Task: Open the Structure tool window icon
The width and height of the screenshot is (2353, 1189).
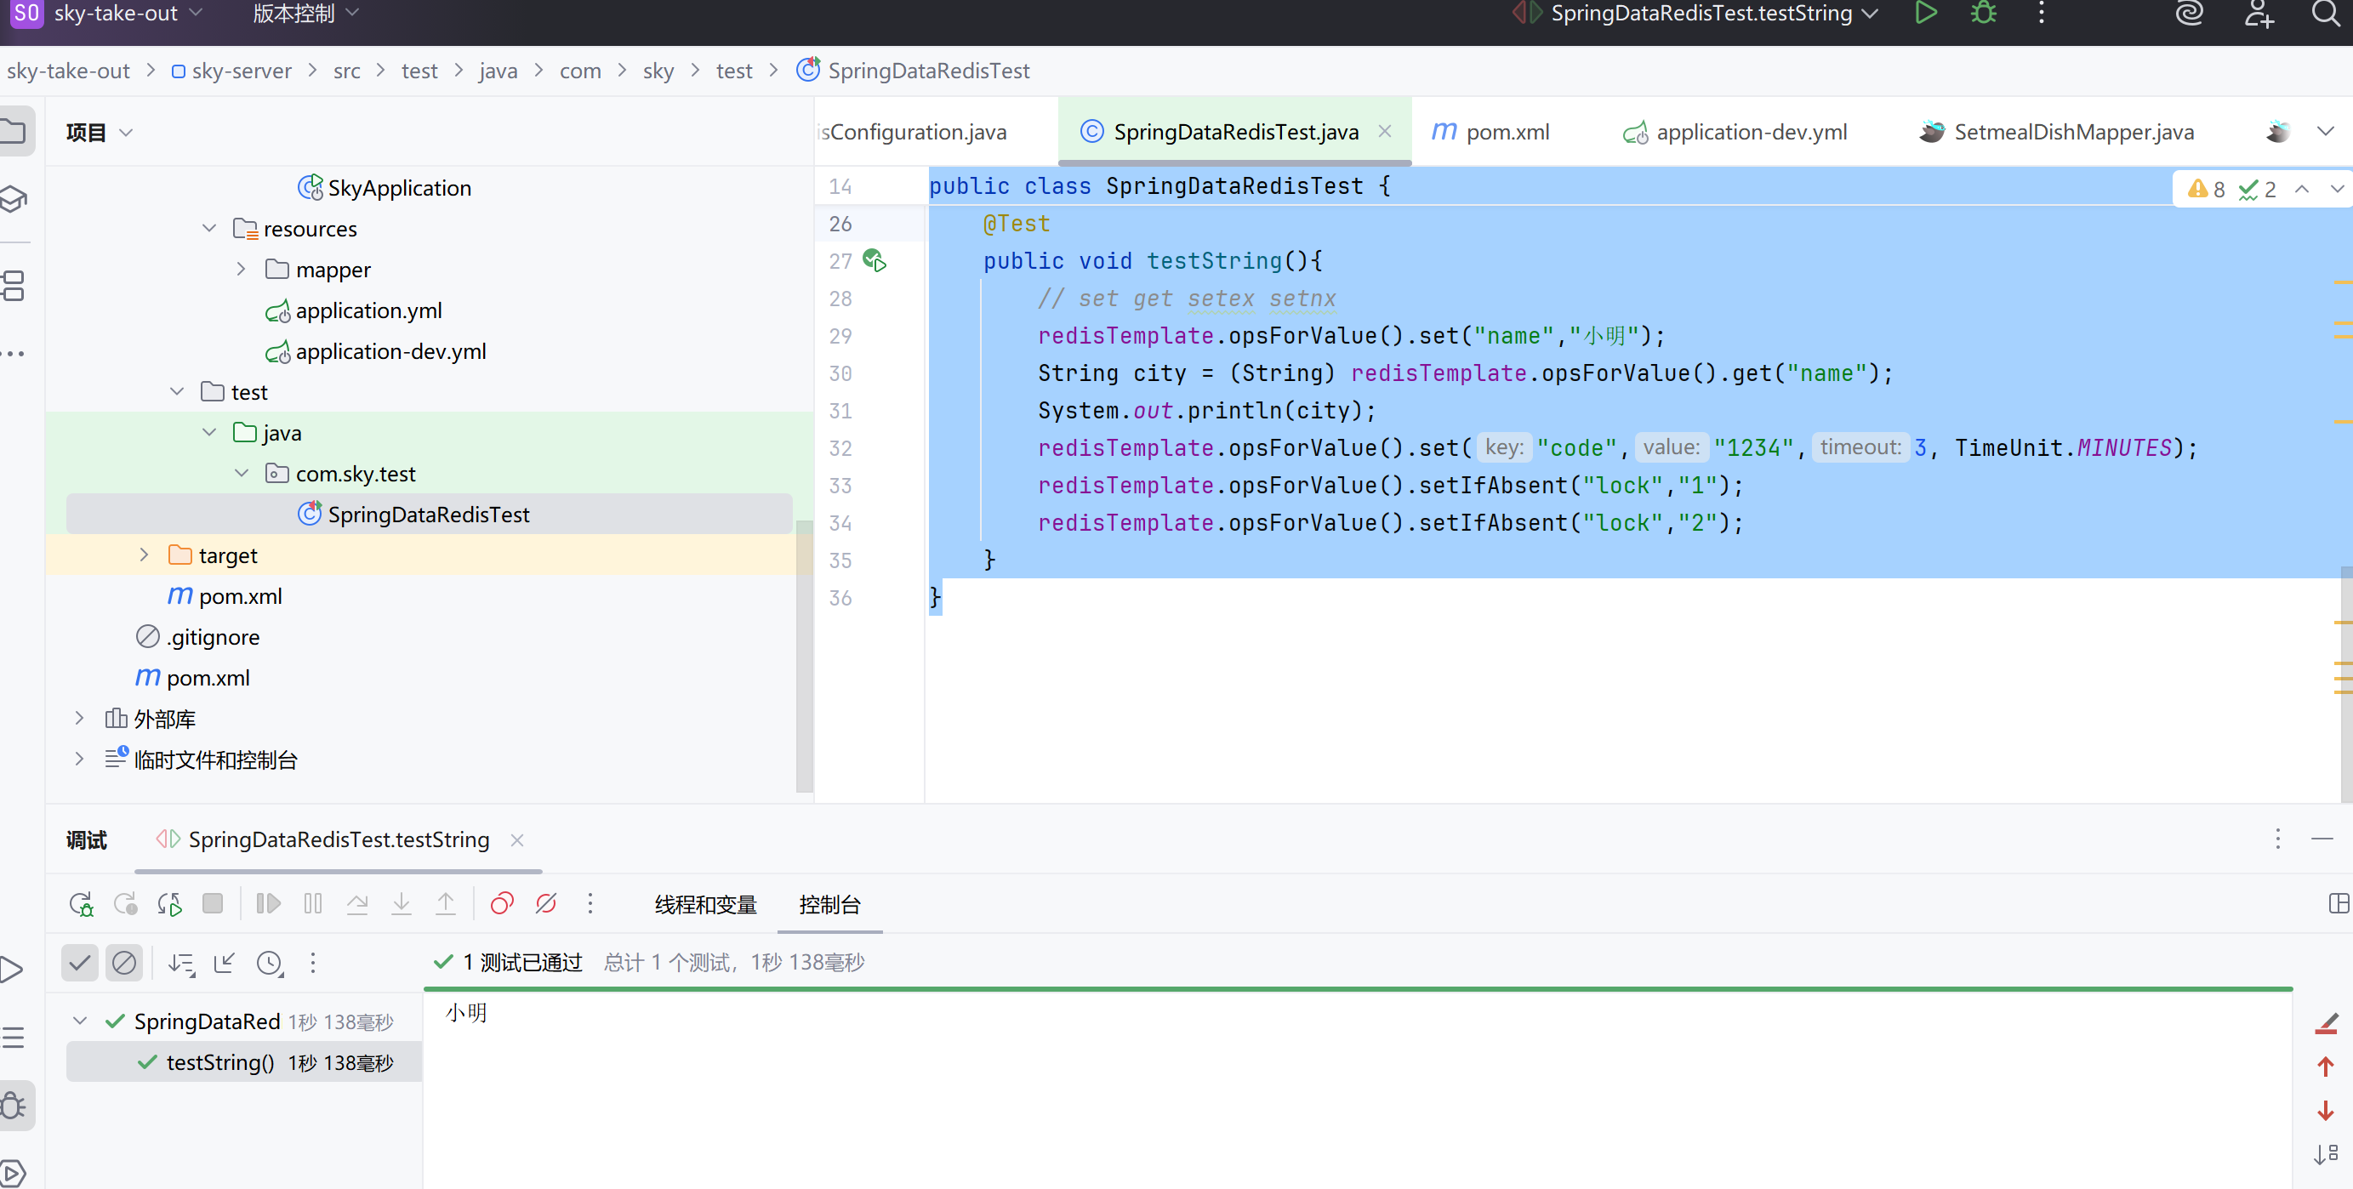Action: (14, 285)
